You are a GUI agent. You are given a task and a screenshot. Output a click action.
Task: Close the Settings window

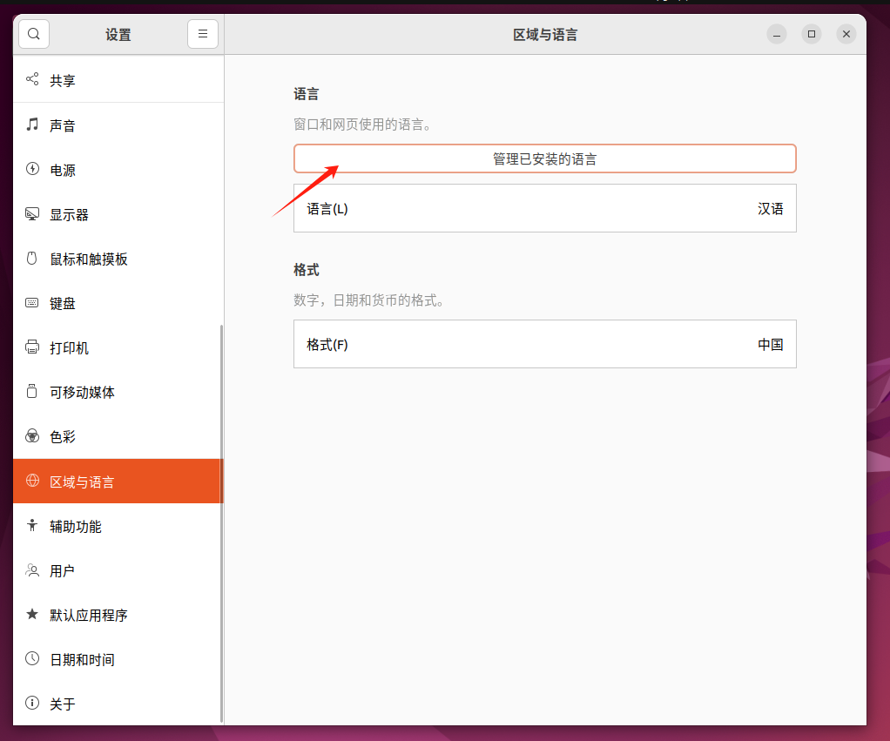point(846,34)
